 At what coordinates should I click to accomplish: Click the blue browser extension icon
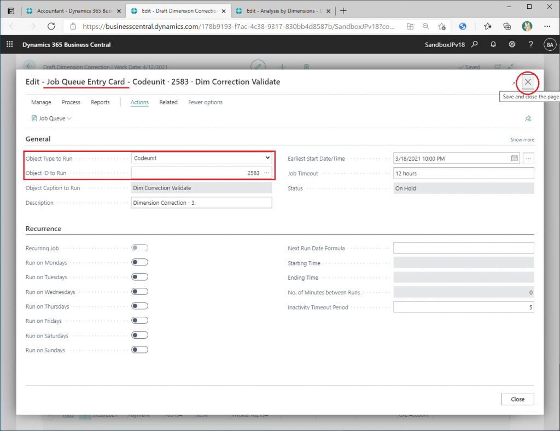[463, 26]
